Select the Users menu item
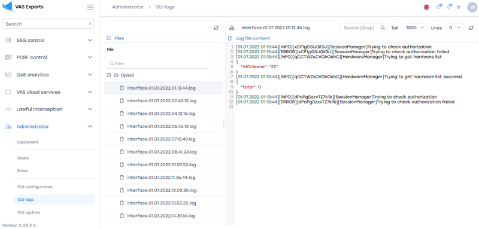Image resolution: width=479 pixels, height=229 pixels. pyautogui.click(x=23, y=158)
